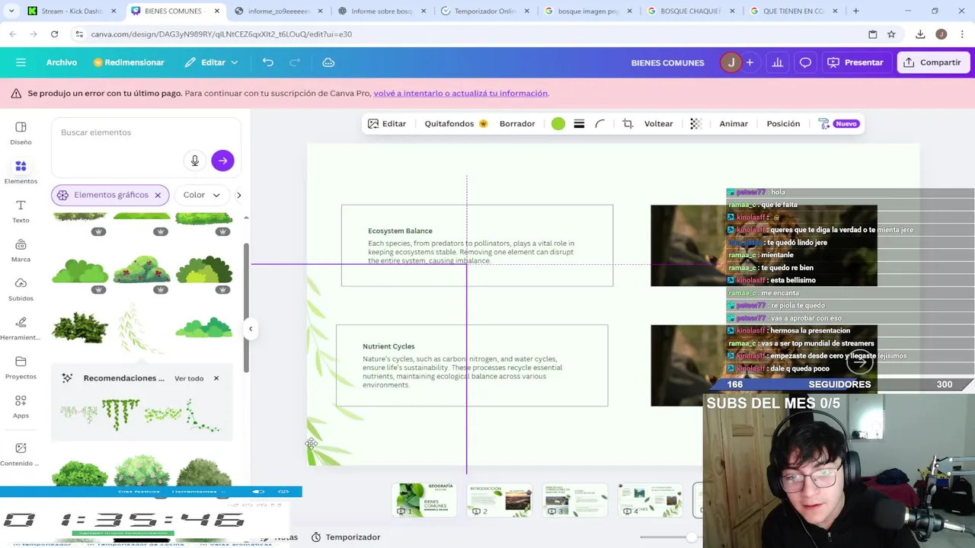
Task: Open the green color swatch picker
Action: (558, 123)
